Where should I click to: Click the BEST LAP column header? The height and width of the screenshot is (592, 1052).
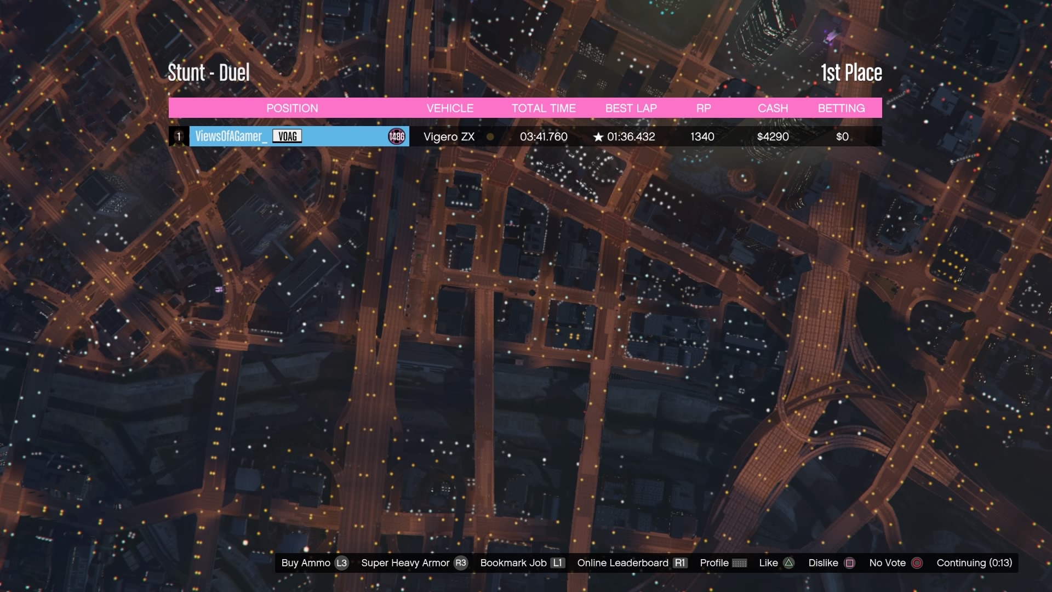631,108
